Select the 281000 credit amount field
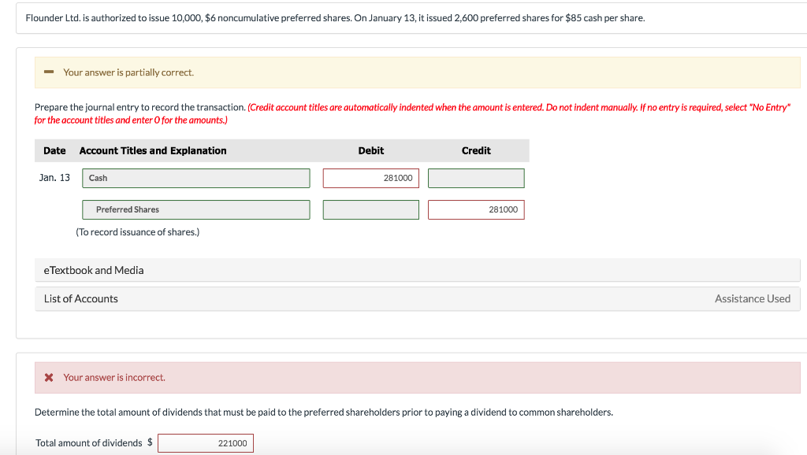807x455 pixels. 475,209
